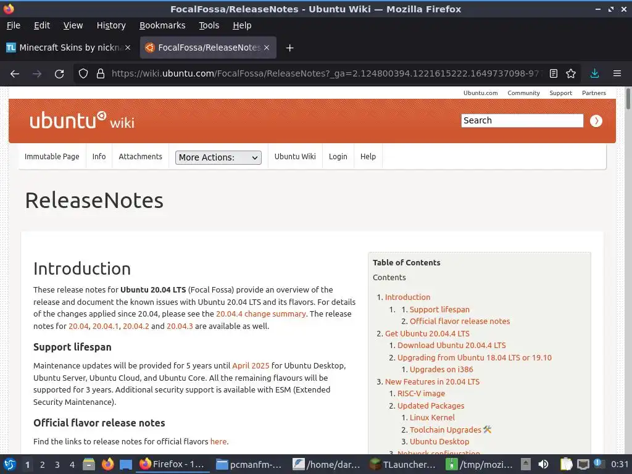Click the Ubuntu.com top link
The width and height of the screenshot is (632, 474).
pos(480,93)
